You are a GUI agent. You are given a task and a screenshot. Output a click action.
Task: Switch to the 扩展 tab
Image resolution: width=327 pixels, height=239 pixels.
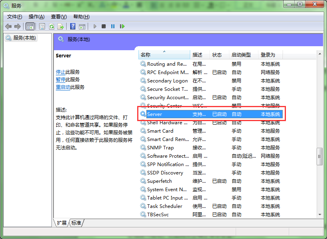pos(62,223)
